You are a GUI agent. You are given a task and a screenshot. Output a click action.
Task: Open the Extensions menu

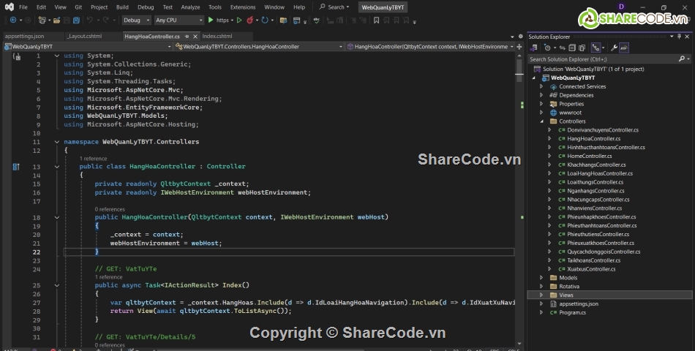click(243, 7)
